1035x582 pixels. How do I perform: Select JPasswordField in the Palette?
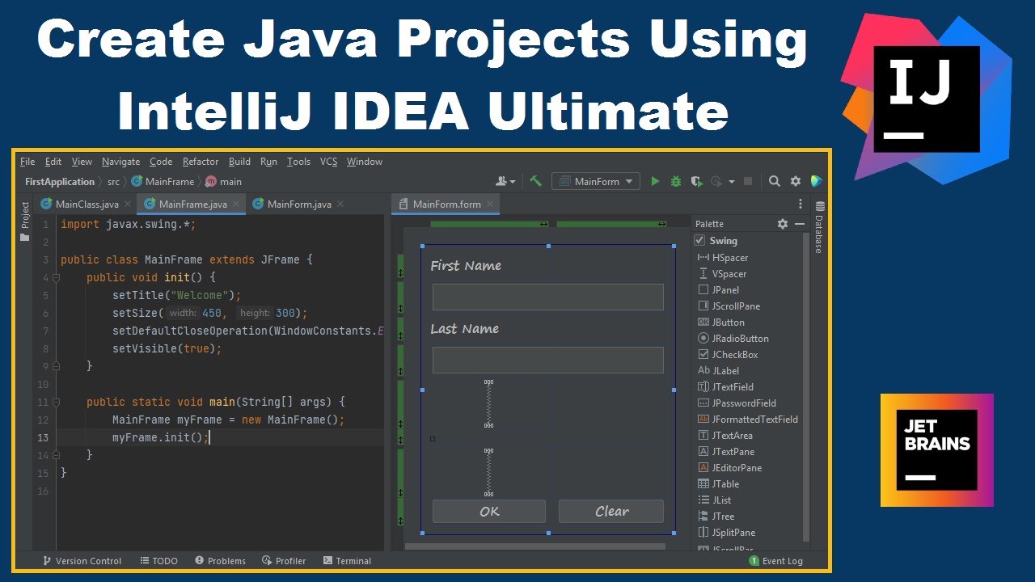pos(737,403)
